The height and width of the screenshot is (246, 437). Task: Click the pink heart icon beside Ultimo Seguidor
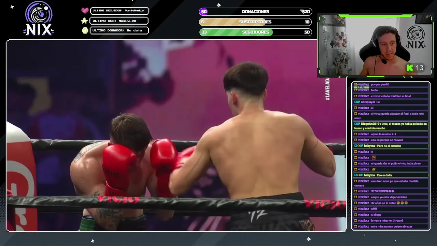pos(85,11)
